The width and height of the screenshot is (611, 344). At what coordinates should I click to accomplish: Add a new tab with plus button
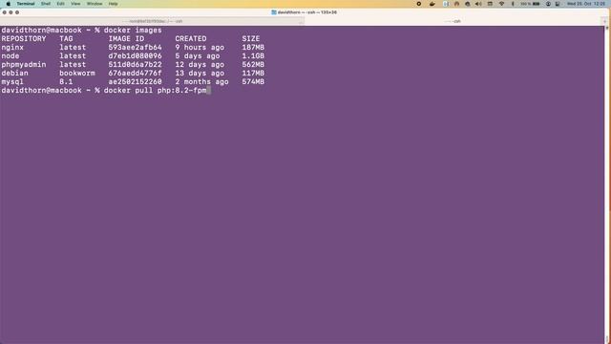tap(604, 21)
